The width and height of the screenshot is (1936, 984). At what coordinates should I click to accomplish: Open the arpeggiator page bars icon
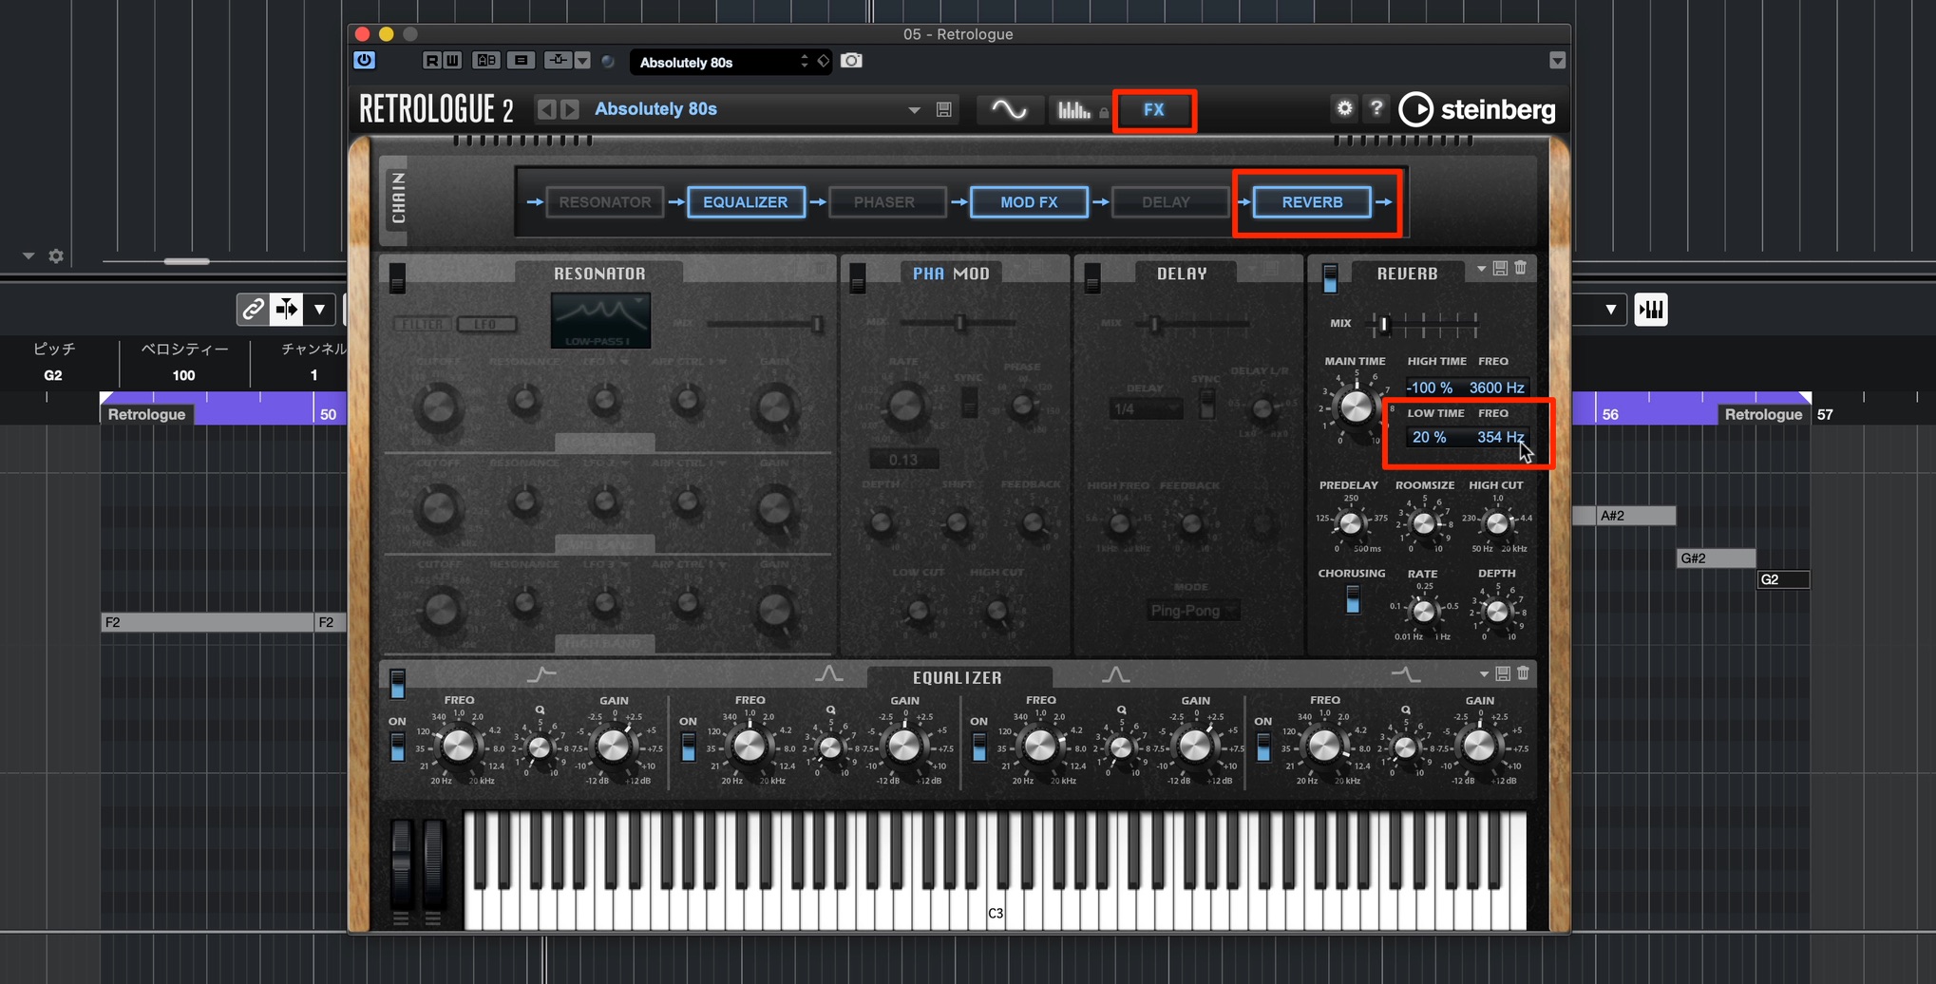click(x=1074, y=110)
